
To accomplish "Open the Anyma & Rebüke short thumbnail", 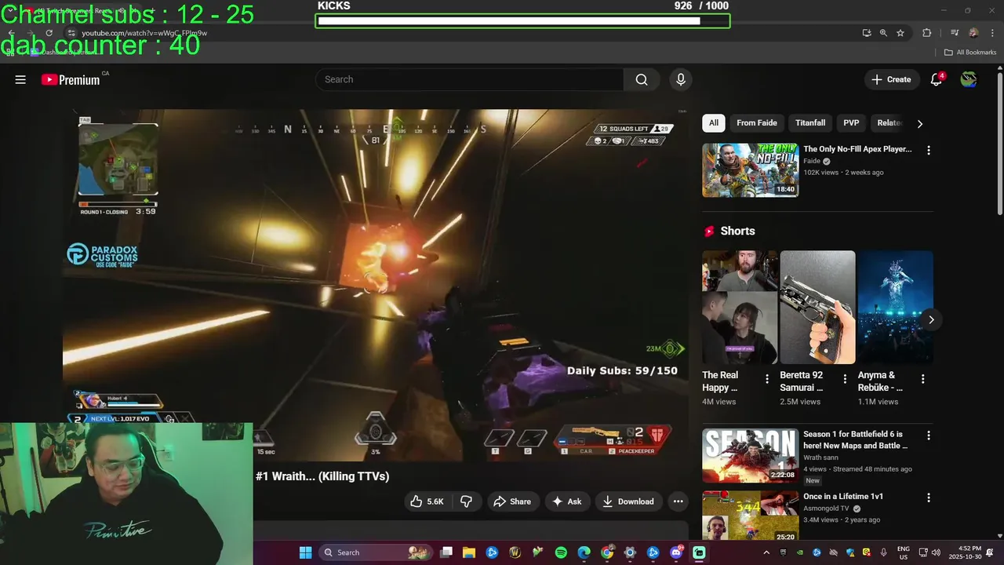I will point(895,308).
